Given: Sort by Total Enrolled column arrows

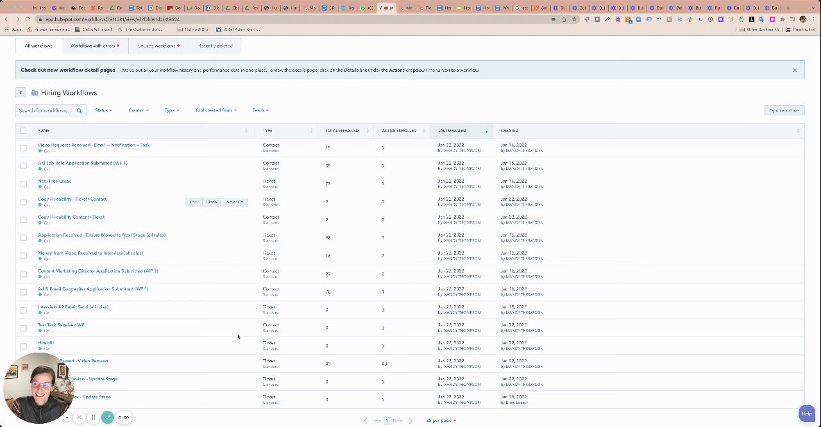Looking at the screenshot, I should point(368,131).
